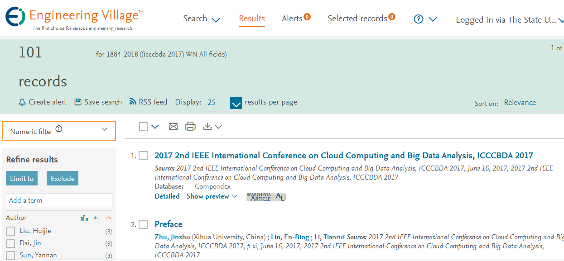The image size is (564, 261).
Task: Tick the Dai, Jin author checkbox
Action: (x=10, y=243)
